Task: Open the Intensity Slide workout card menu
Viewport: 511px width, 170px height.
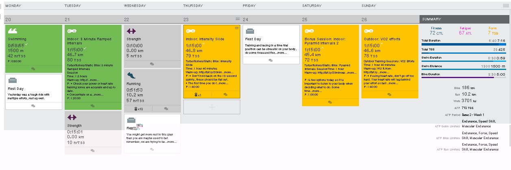Action: point(237,28)
